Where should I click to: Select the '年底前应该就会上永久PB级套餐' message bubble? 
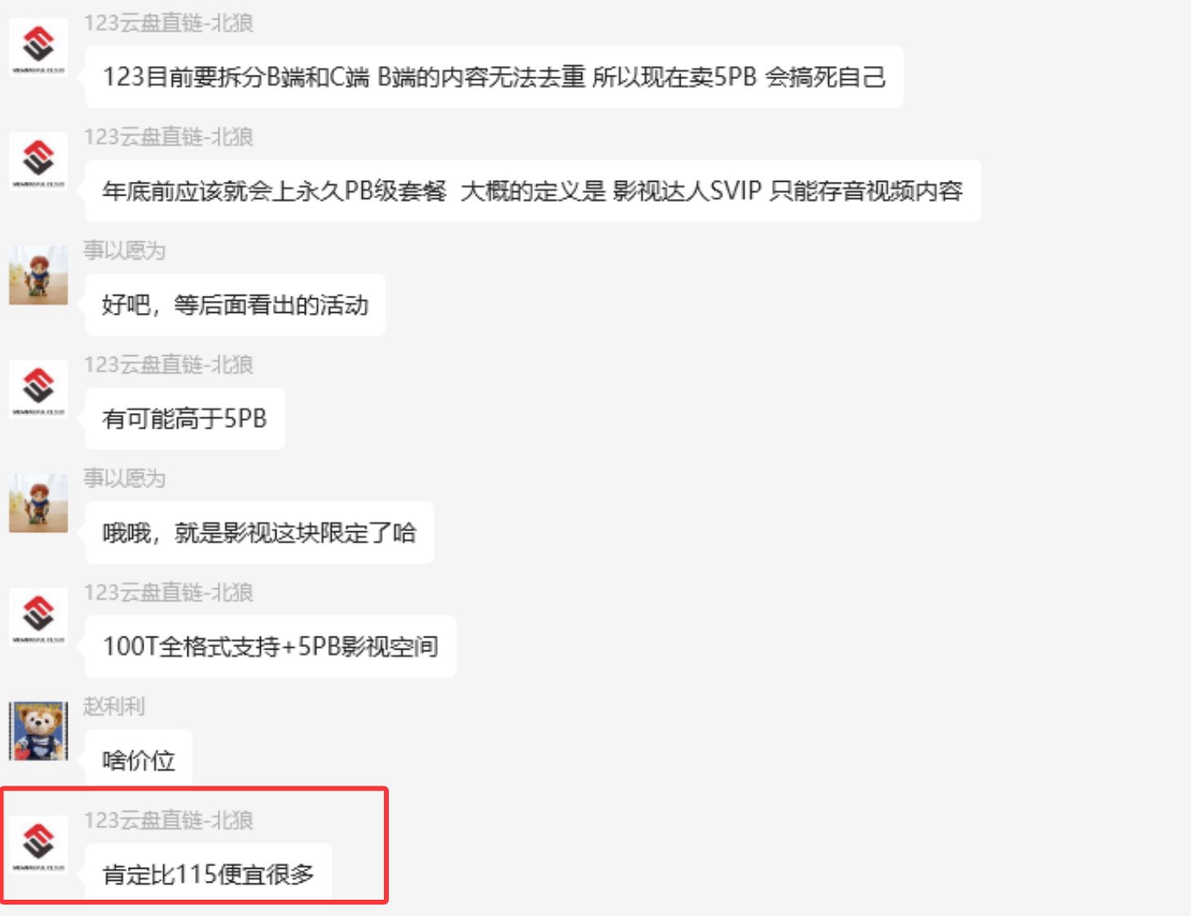pyautogui.click(x=533, y=191)
